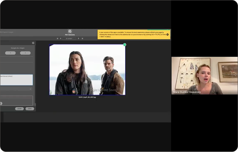Viewport: 238px width, 152px height.
Task: Go to the previous image in the pager
Action: point(61,39)
